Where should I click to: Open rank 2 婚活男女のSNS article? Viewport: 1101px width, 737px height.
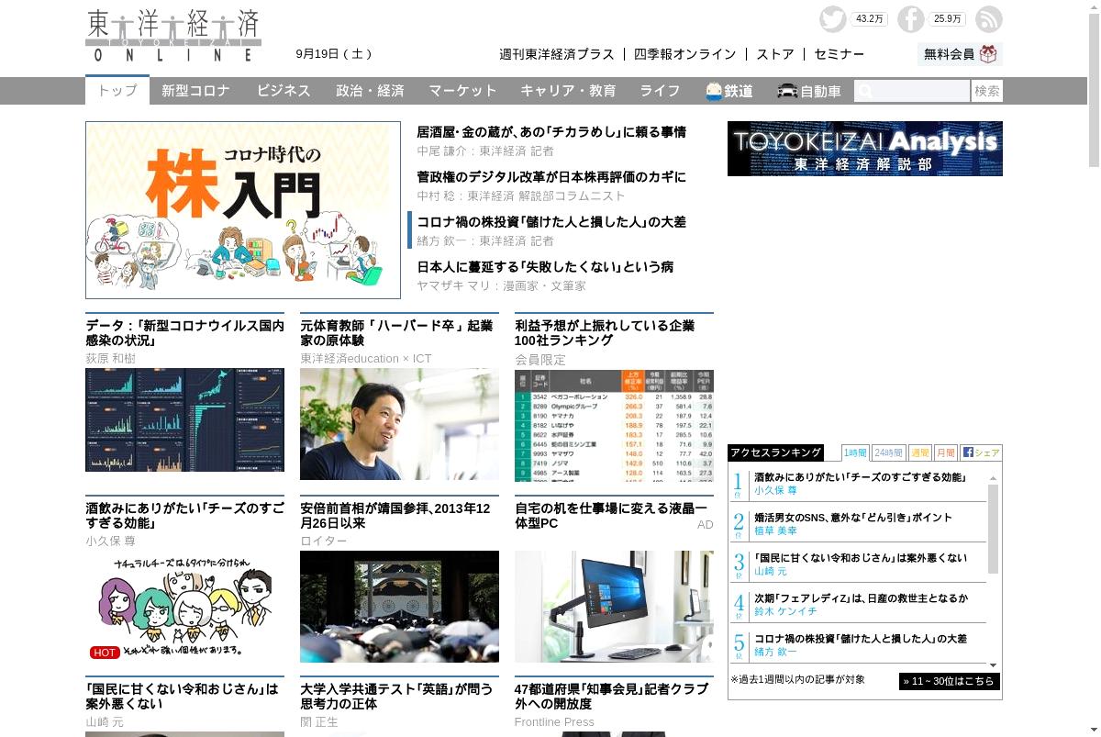pos(853,518)
